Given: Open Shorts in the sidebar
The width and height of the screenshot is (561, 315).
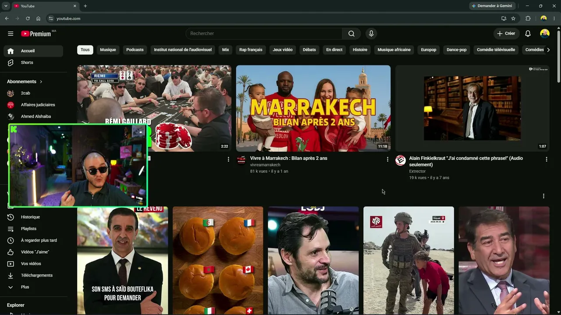Looking at the screenshot, I should [x=33, y=63].
